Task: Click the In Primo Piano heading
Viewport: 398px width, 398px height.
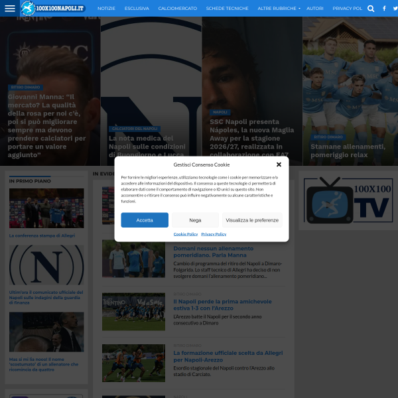Action: (x=30, y=181)
